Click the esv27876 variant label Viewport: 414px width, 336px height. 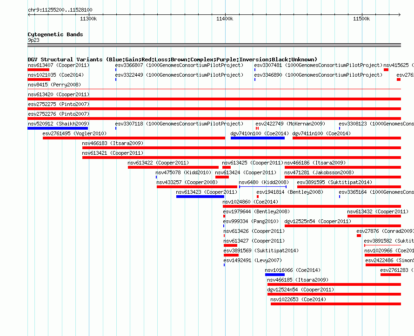pos(385,231)
